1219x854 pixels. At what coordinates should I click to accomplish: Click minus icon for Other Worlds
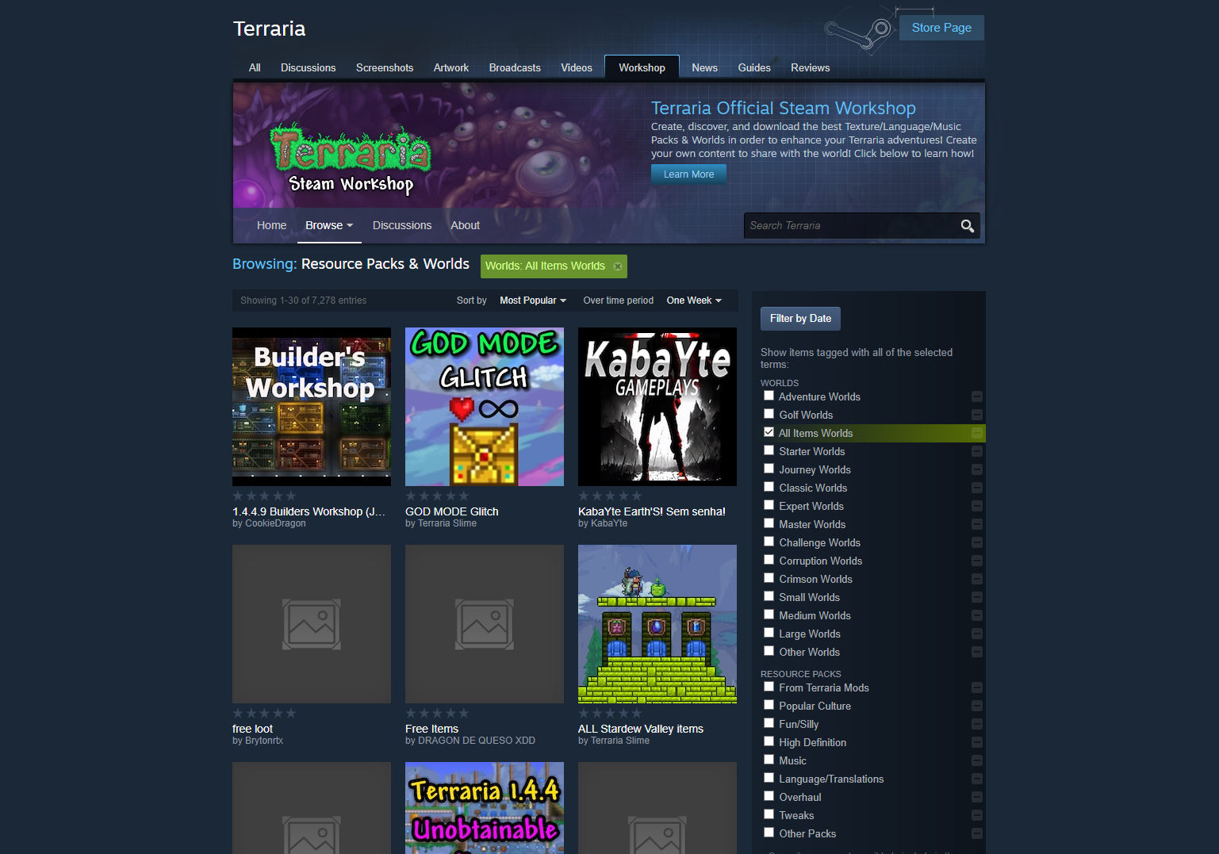click(977, 652)
